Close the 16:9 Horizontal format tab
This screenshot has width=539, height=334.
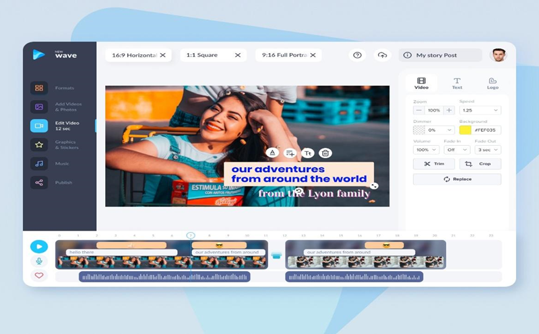pyautogui.click(x=163, y=55)
